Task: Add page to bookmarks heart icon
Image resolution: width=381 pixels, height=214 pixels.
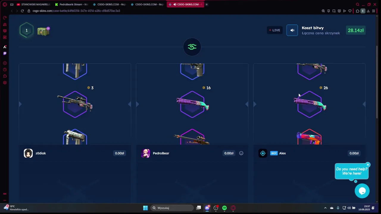Action: pos(350,11)
